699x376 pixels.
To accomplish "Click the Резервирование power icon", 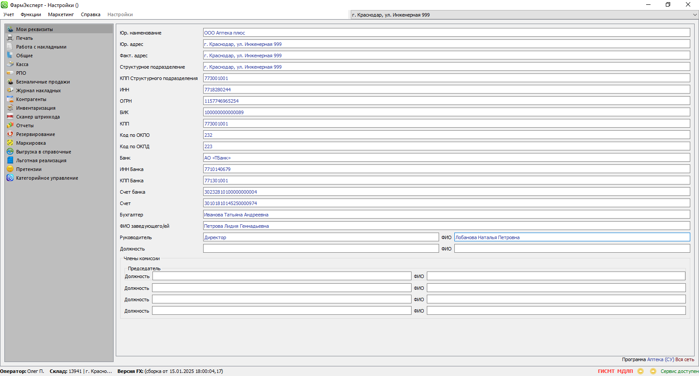I will pos(10,134).
